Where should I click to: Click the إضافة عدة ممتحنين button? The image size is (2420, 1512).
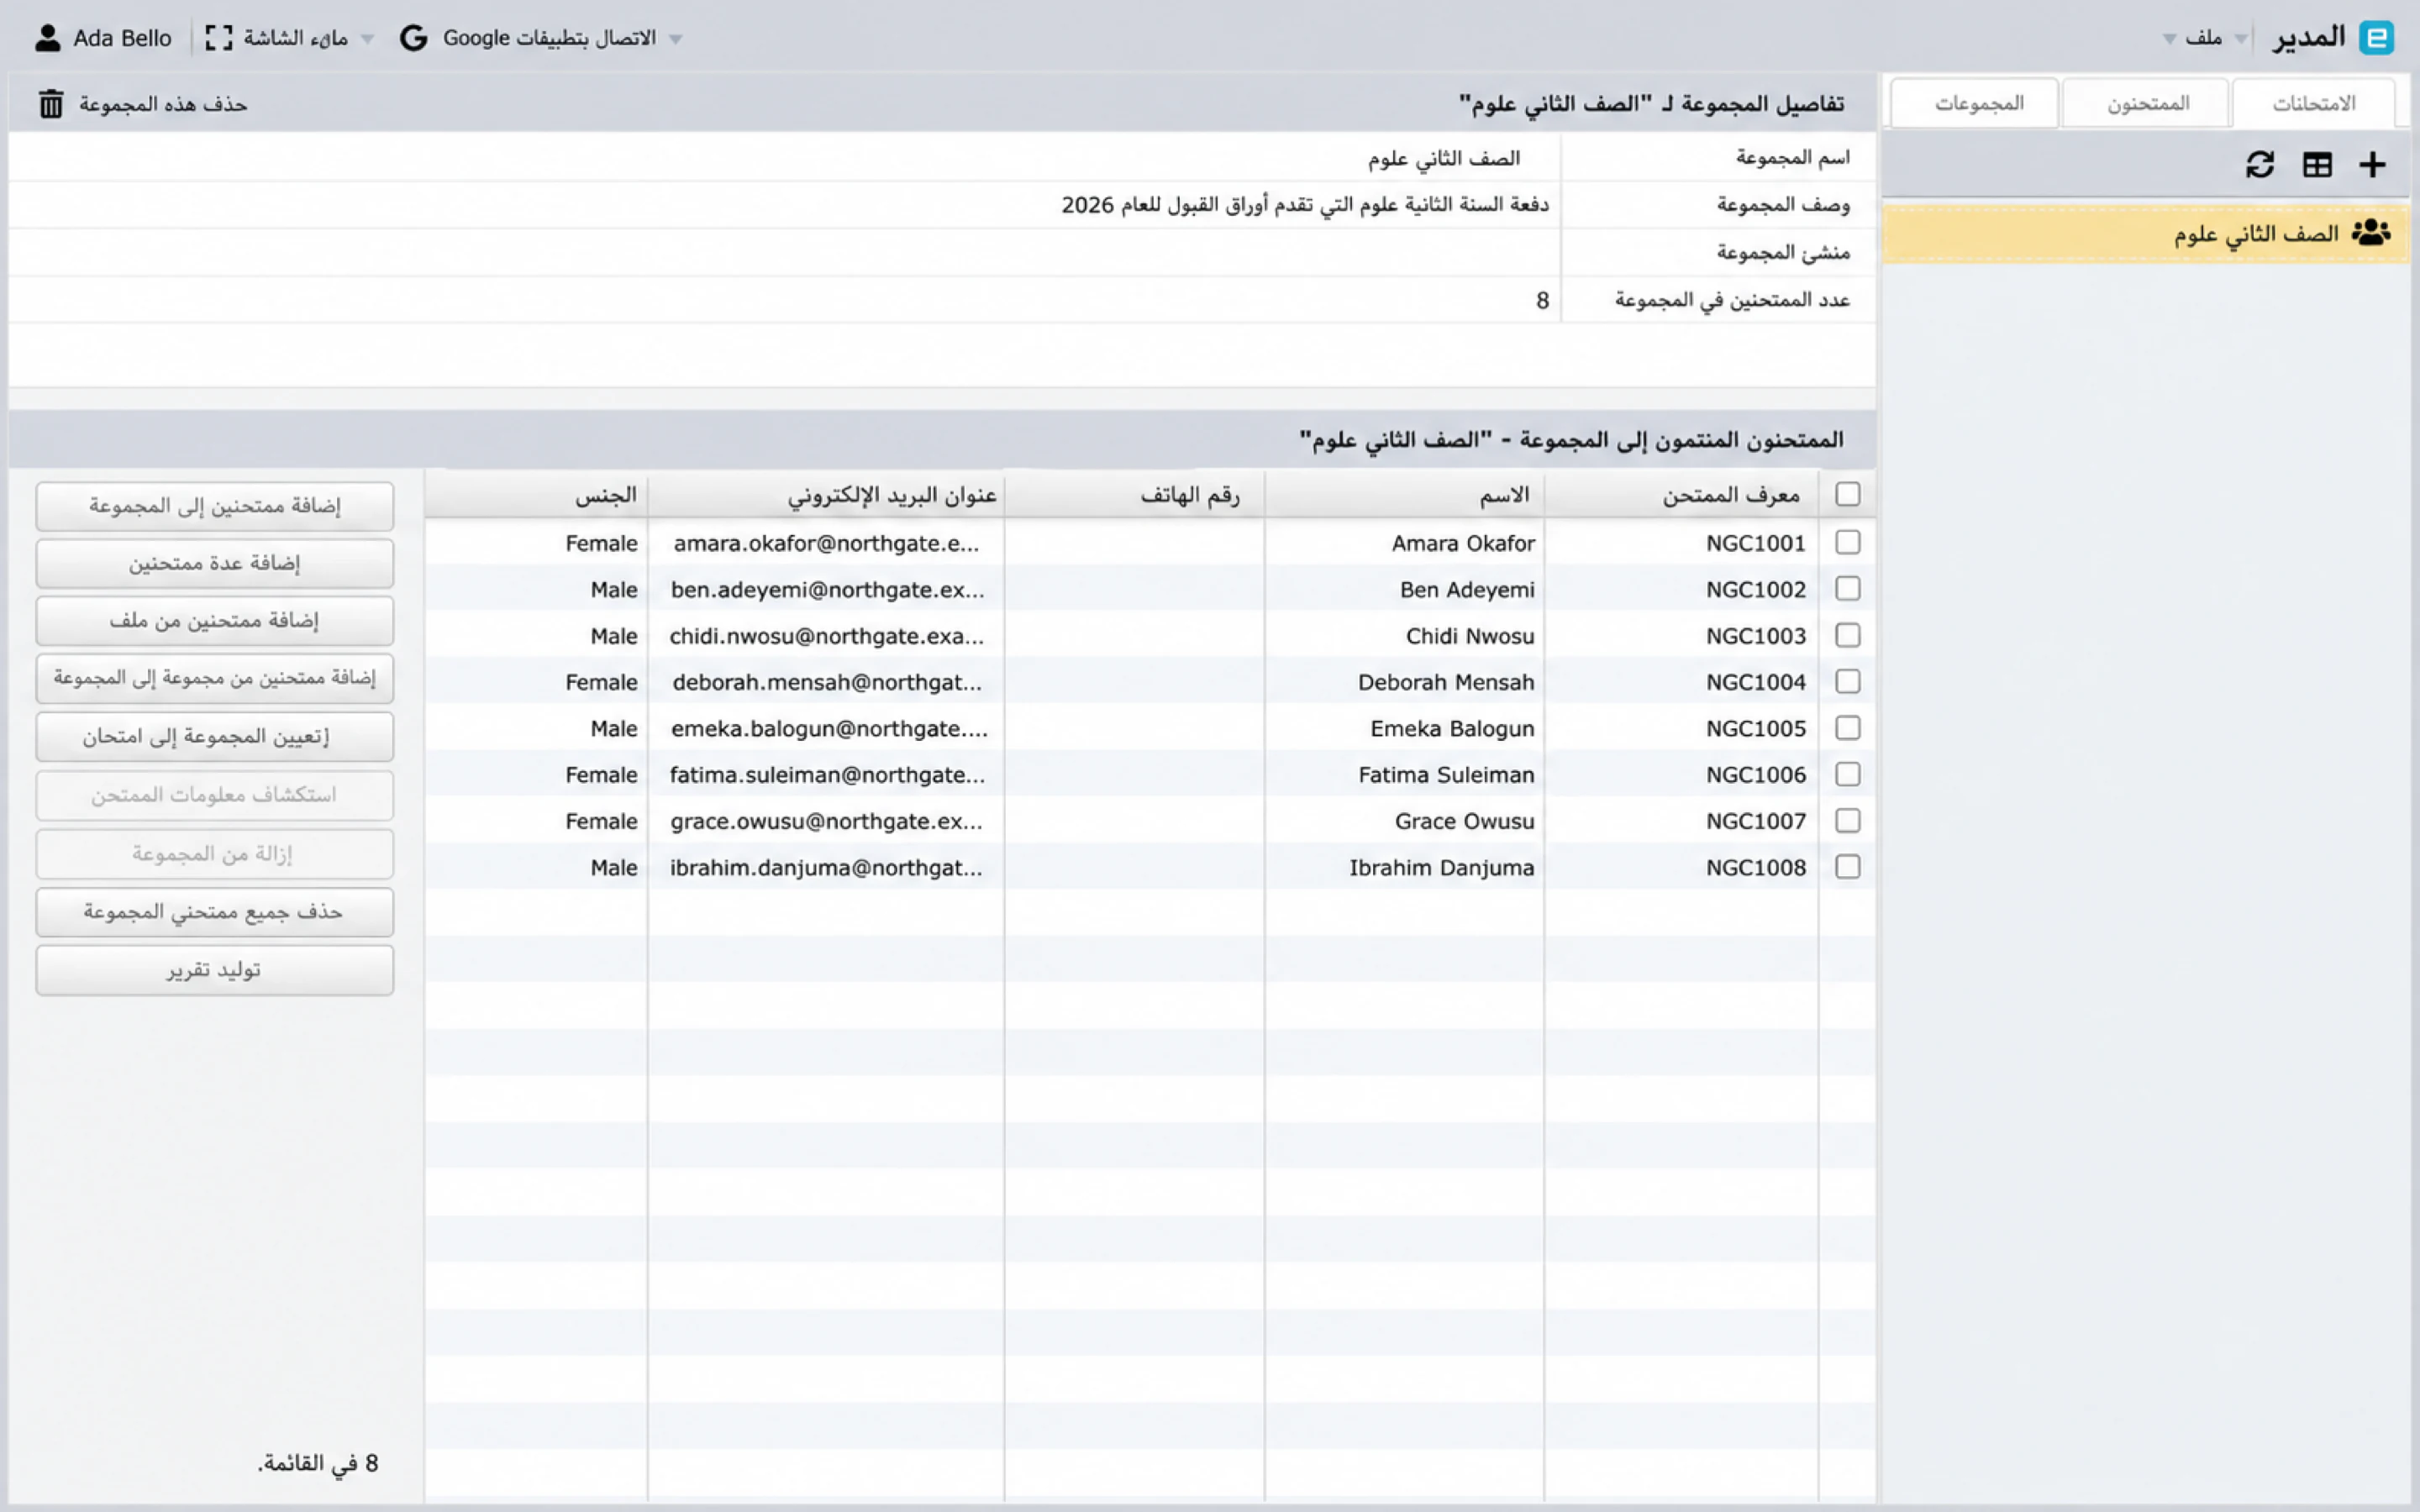215,563
